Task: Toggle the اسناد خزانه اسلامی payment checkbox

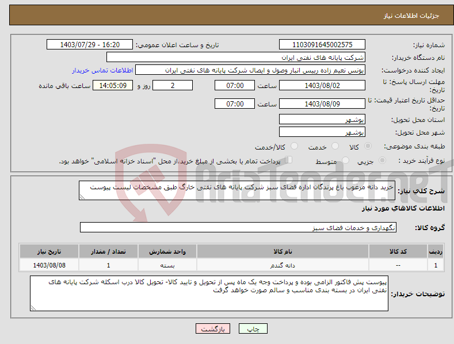Action: pos(288,160)
